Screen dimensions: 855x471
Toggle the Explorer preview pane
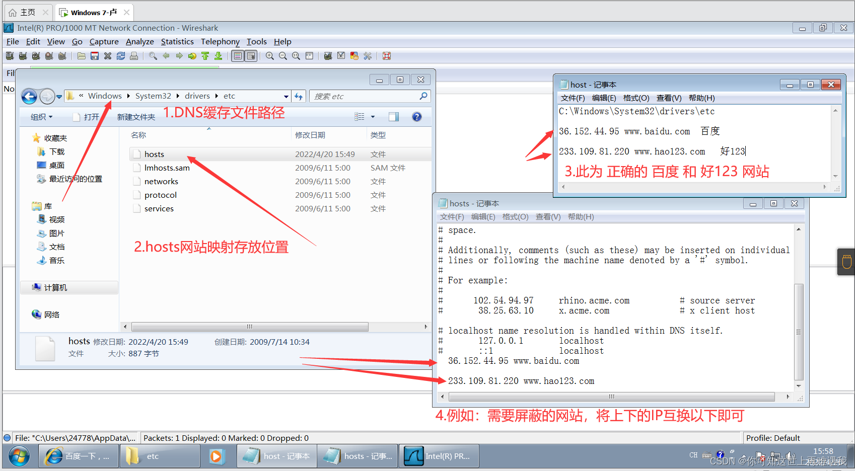click(x=394, y=117)
